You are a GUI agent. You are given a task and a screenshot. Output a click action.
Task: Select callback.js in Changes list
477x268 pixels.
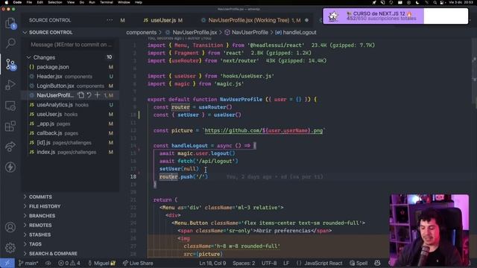70,133
